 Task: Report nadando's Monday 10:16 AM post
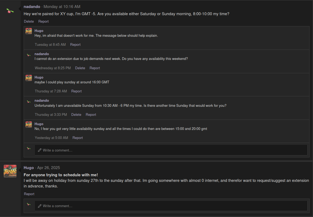43,21
